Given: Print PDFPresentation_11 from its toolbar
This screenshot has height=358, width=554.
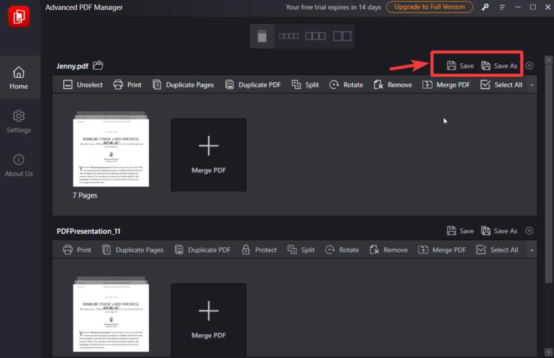Looking at the screenshot, I should [x=77, y=250].
